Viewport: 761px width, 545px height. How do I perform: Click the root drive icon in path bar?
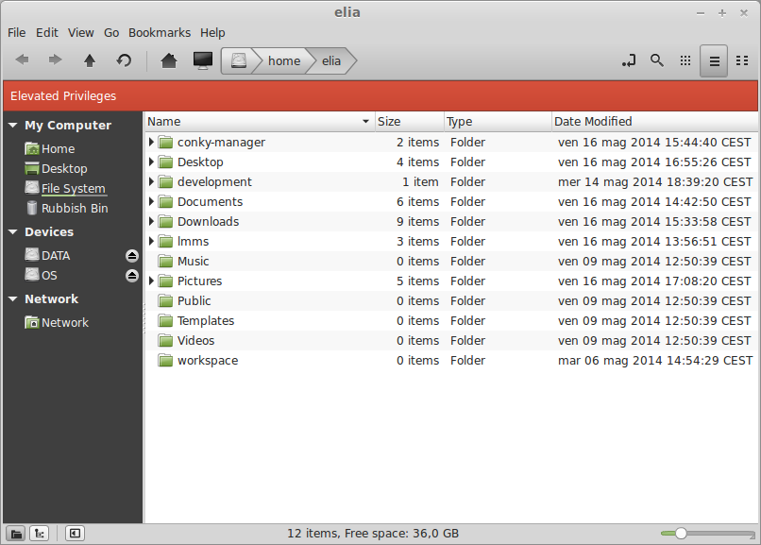pos(238,60)
